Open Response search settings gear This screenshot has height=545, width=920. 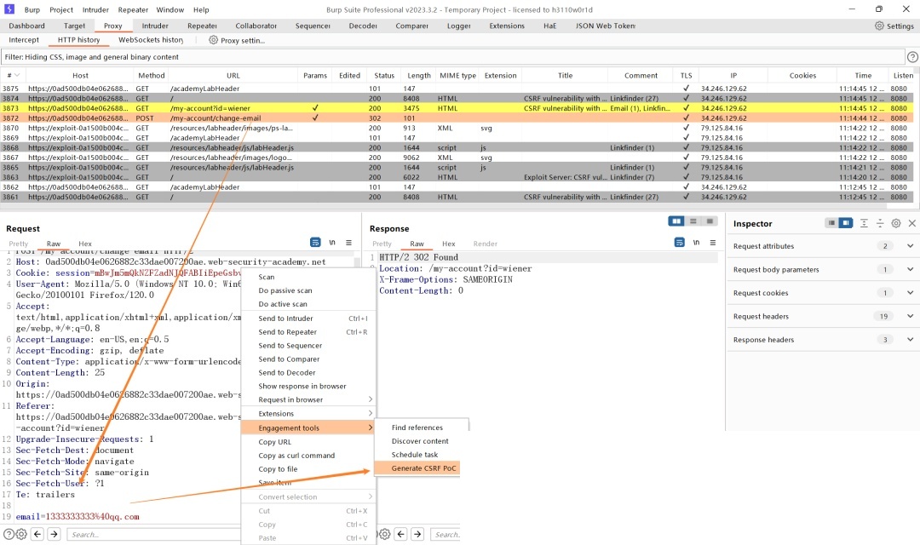coord(384,534)
